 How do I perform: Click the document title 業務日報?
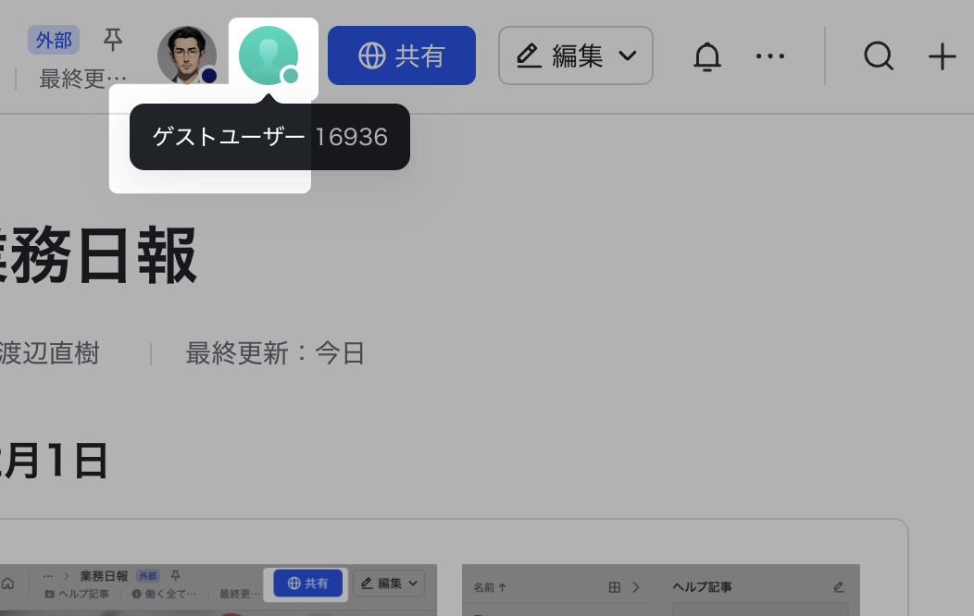click(x=97, y=256)
